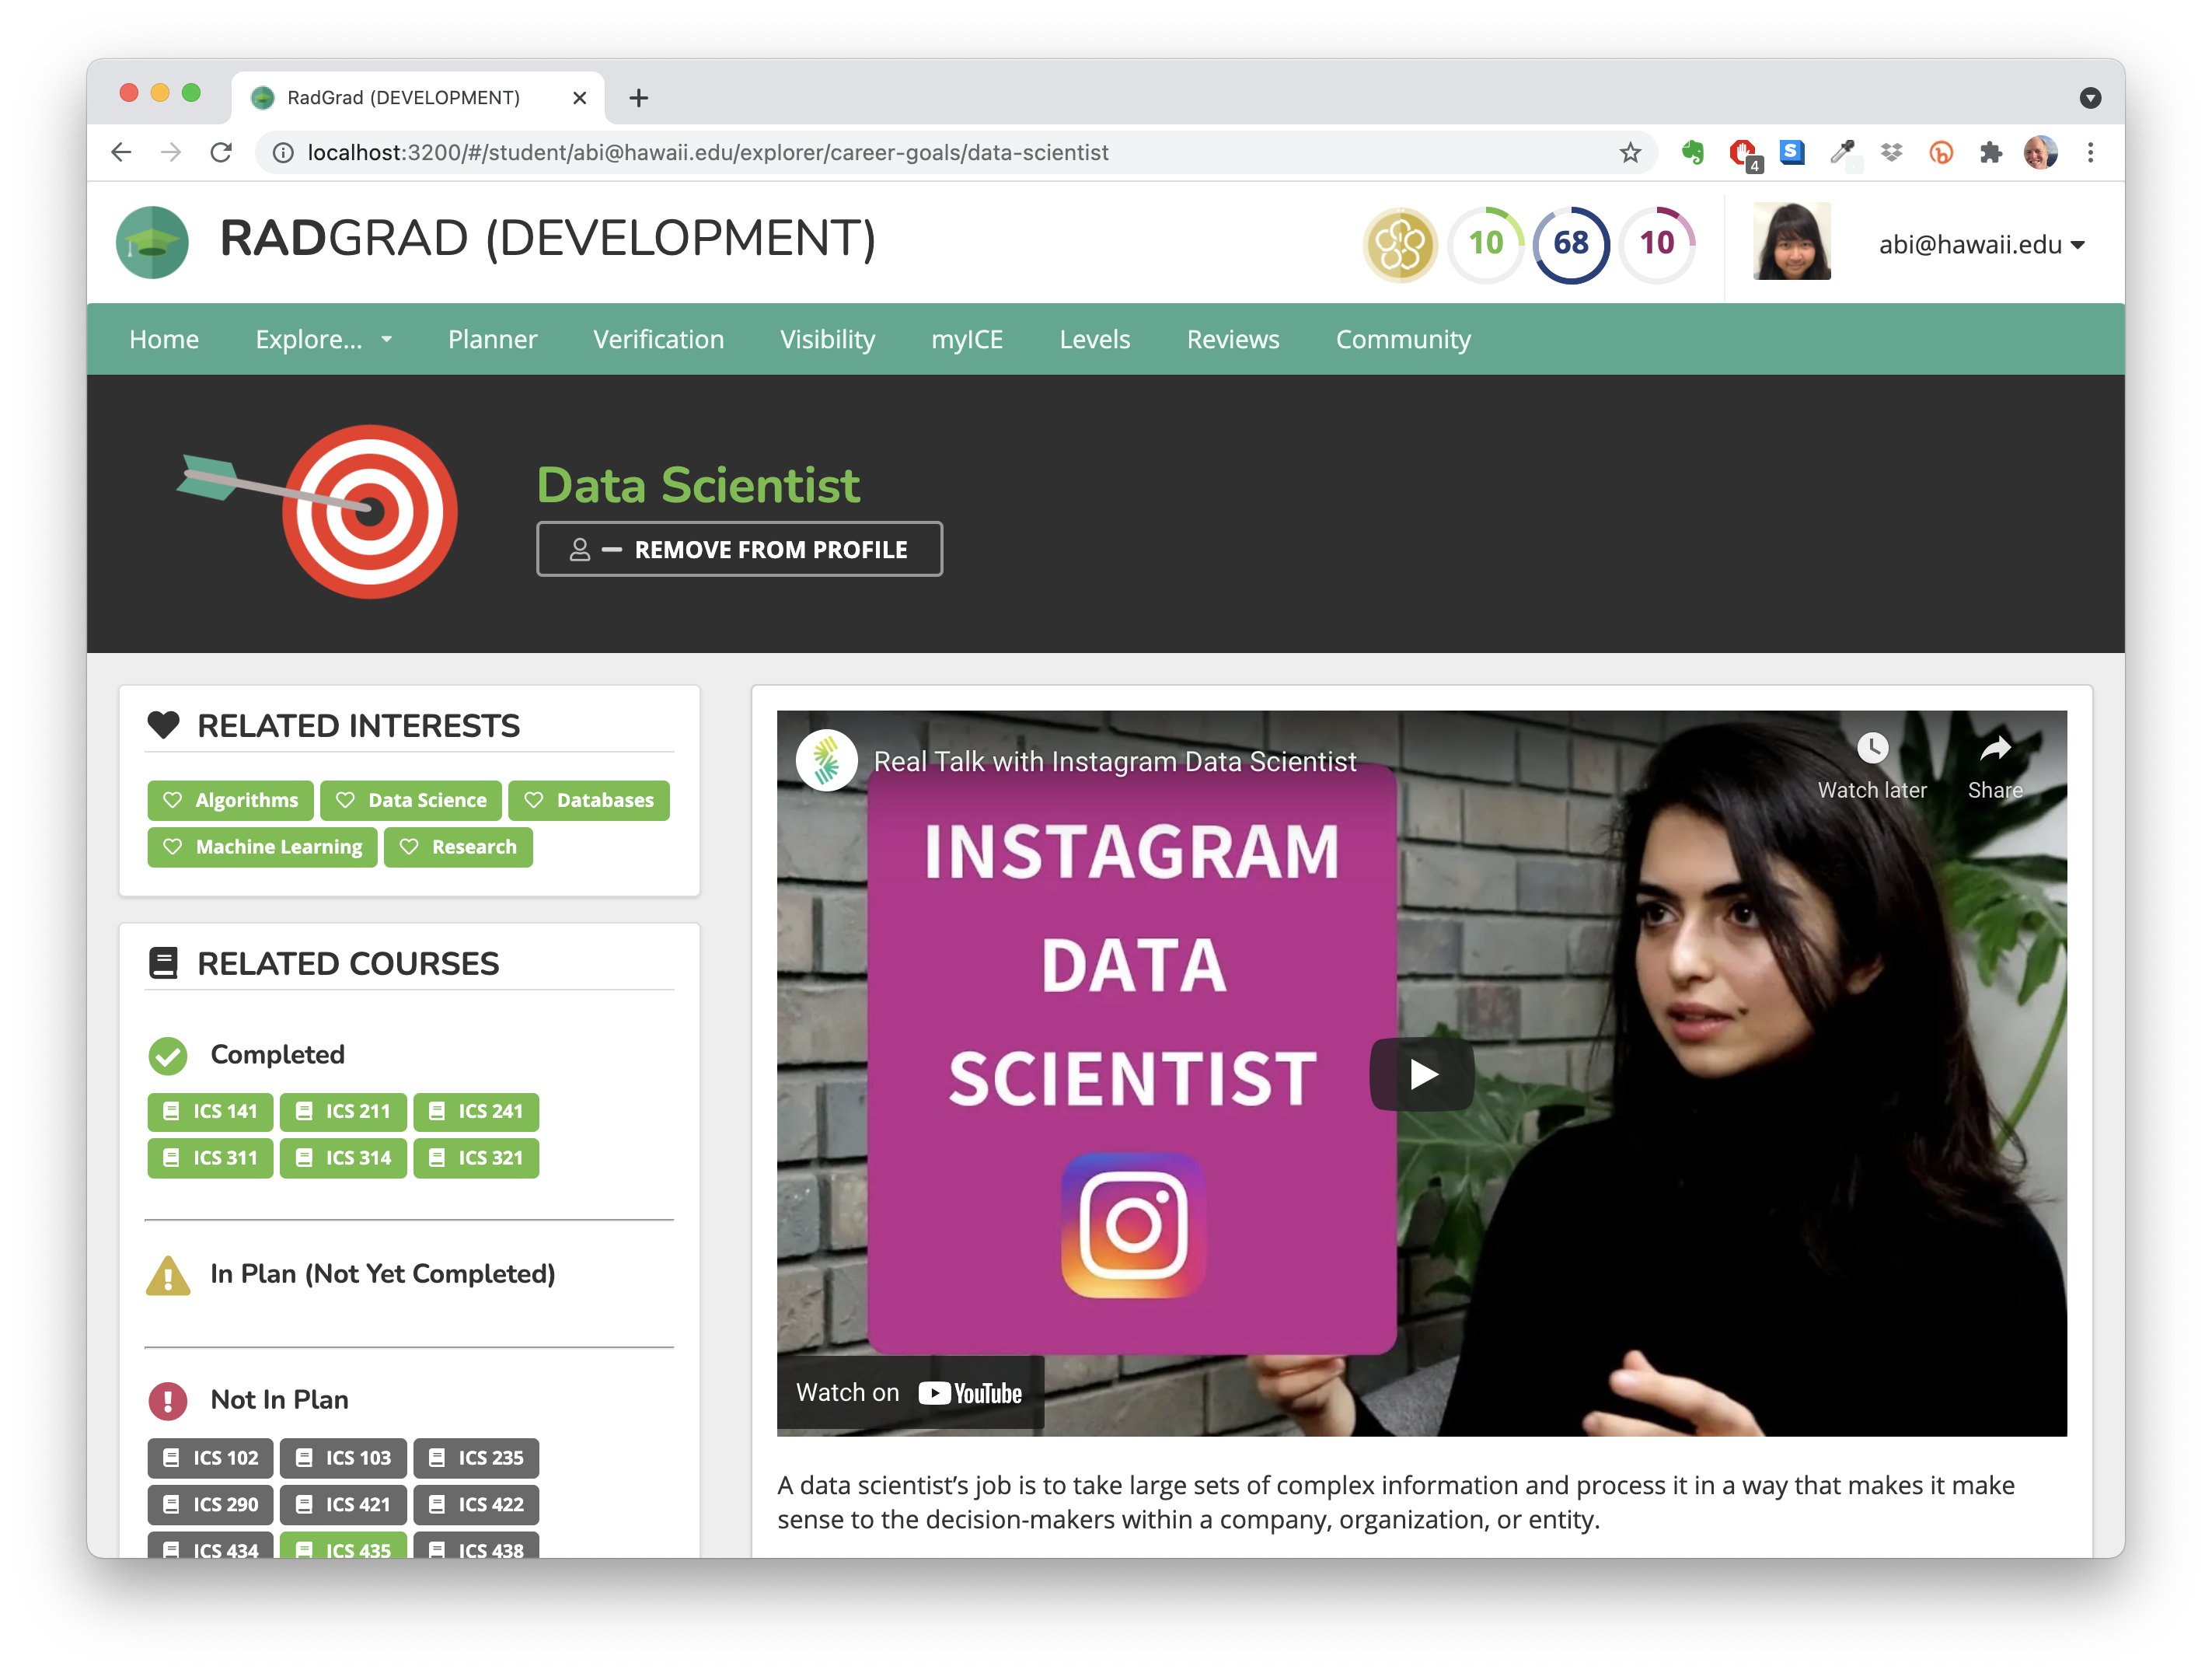
Task: Open not-in-plan course ICS 102
Action: (210, 1458)
